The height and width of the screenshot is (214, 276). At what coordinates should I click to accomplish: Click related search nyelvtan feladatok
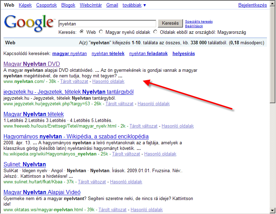148,54
